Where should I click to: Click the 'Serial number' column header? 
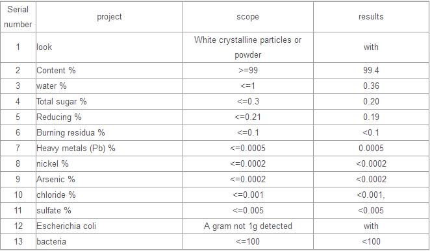(x=18, y=17)
